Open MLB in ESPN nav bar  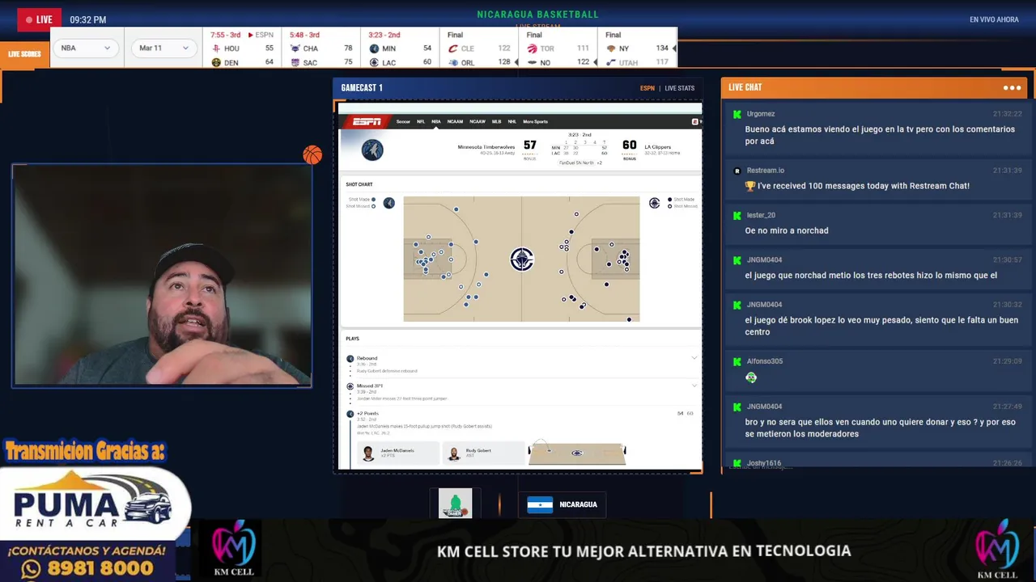click(x=497, y=121)
